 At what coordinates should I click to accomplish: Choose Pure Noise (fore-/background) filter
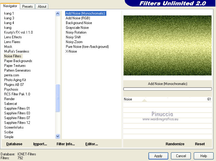pos(87,47)
